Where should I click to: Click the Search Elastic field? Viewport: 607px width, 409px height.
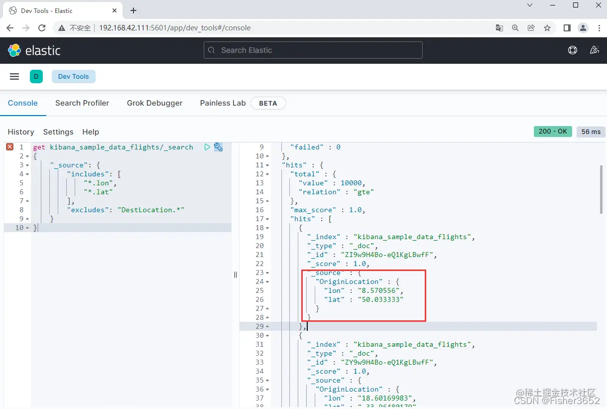click(x=313, y=50)
